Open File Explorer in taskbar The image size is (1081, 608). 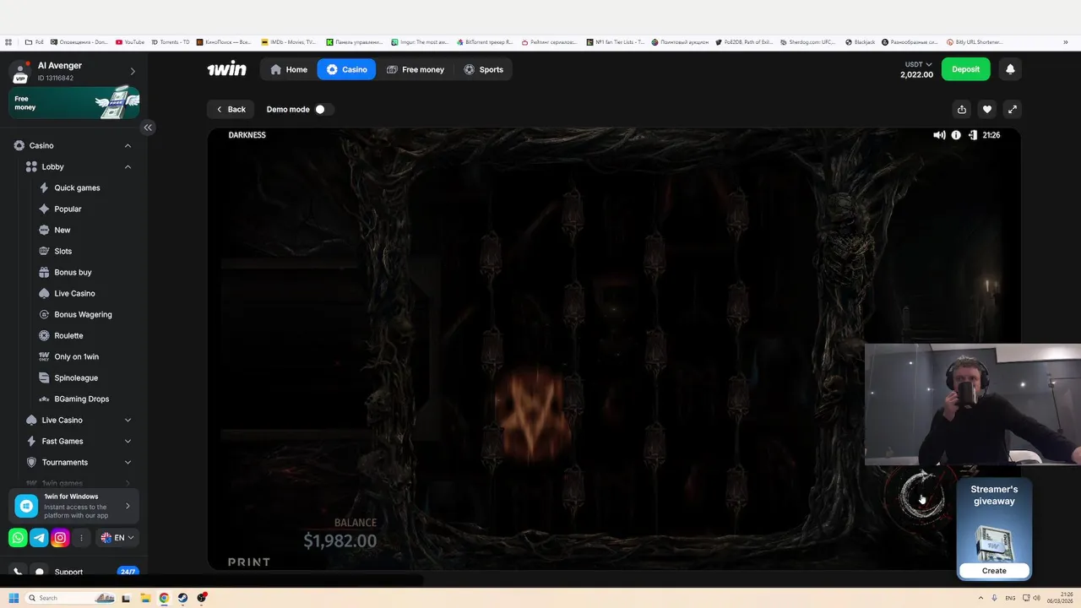coord(145,598)
